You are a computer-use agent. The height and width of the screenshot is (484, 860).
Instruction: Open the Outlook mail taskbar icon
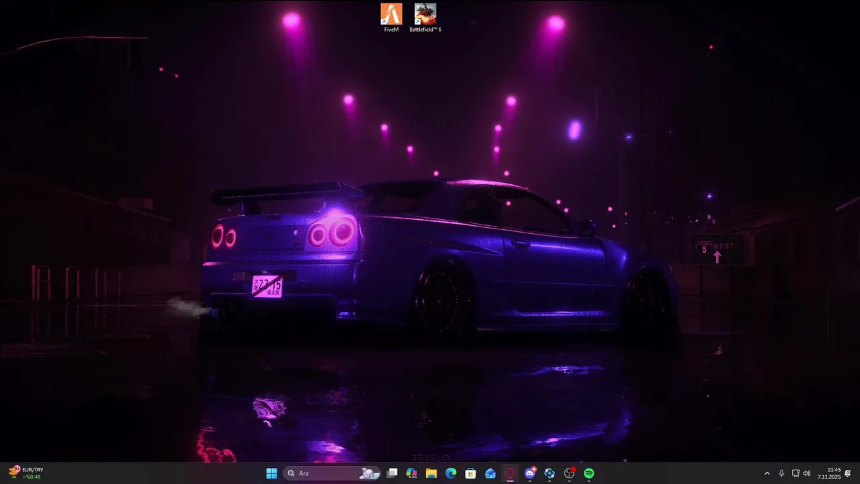point(490,473)
